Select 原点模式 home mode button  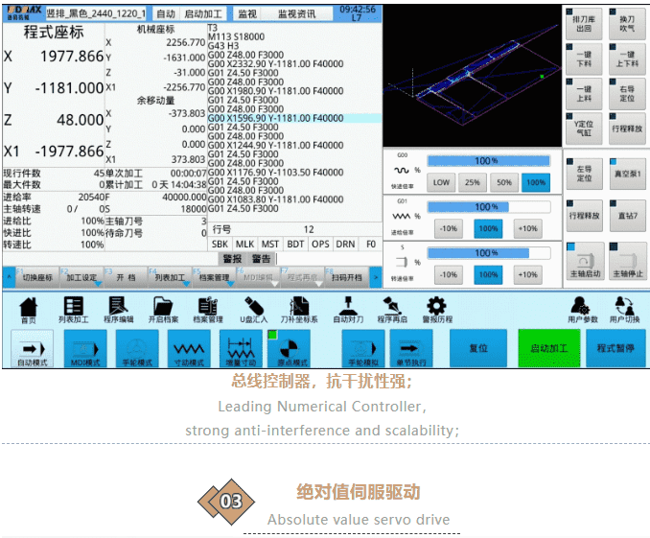289,349
